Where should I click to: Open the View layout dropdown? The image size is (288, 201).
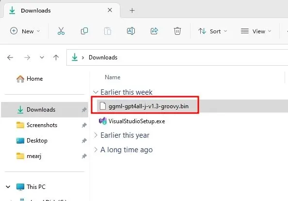point(256,31)
